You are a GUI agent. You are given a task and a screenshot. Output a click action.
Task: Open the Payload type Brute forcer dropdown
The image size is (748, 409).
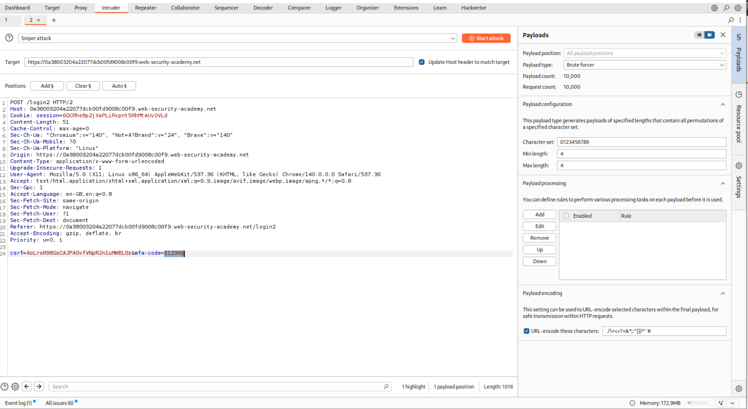click(644, 65)
